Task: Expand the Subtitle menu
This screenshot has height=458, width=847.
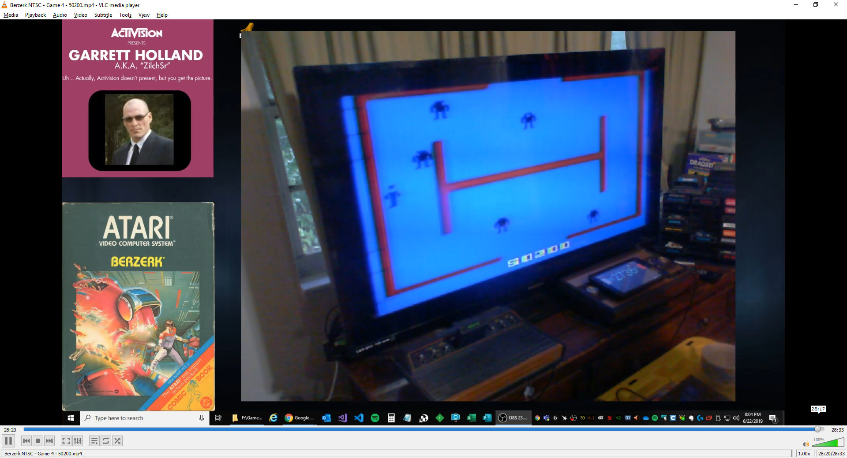Action: [103, 15]
